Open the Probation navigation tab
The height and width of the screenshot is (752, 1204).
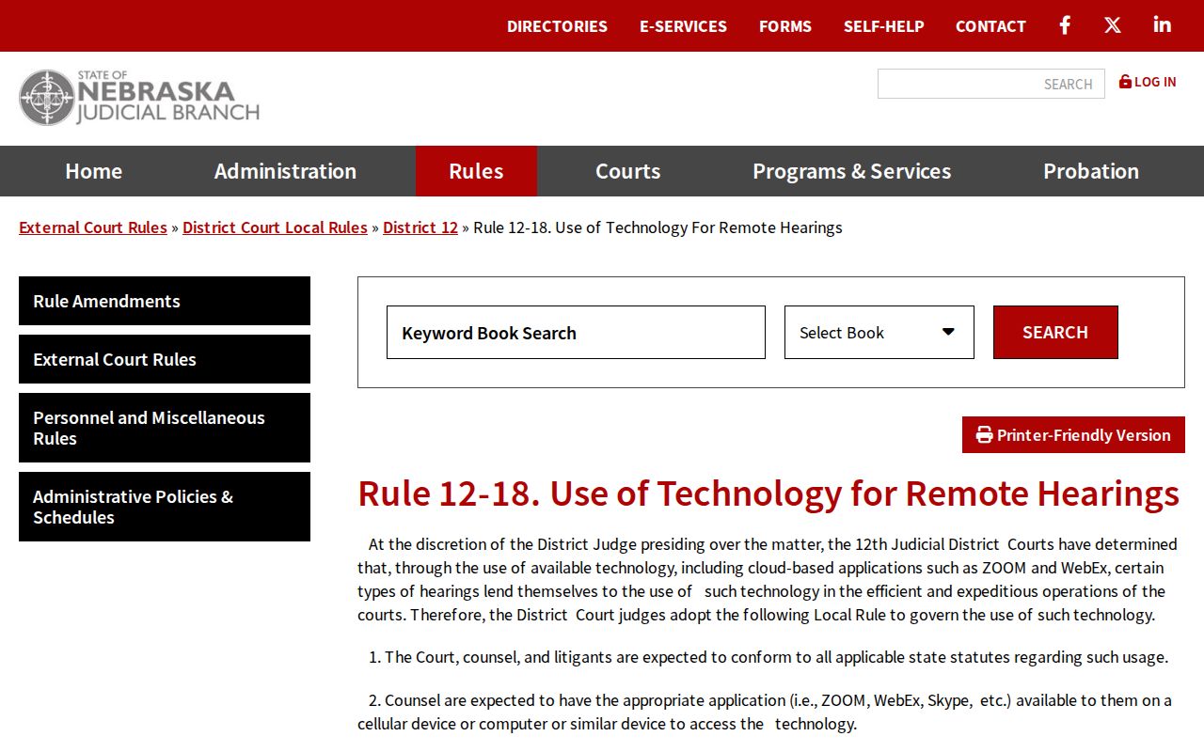1091,171
